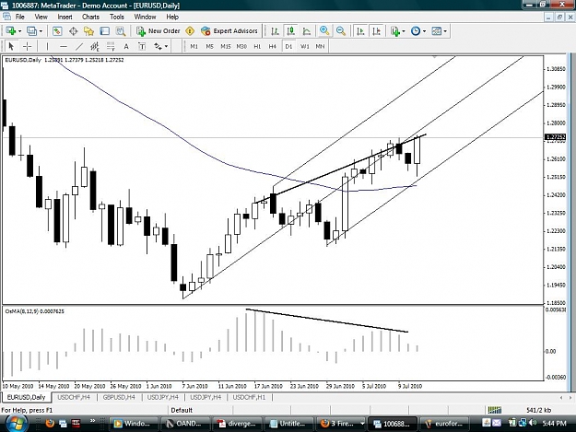This screenshot has width=576, height=432.
Task: Open the Window menu
Action: [x=145, y=17]
